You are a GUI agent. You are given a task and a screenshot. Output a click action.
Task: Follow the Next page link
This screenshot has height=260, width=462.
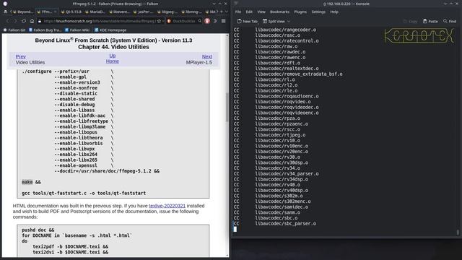click(207, 56)
